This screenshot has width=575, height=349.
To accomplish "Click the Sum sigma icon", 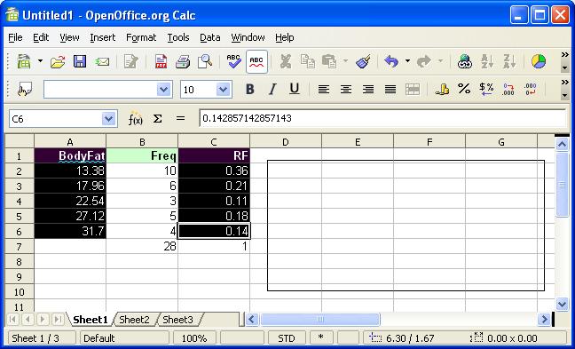I will (157, 118).
